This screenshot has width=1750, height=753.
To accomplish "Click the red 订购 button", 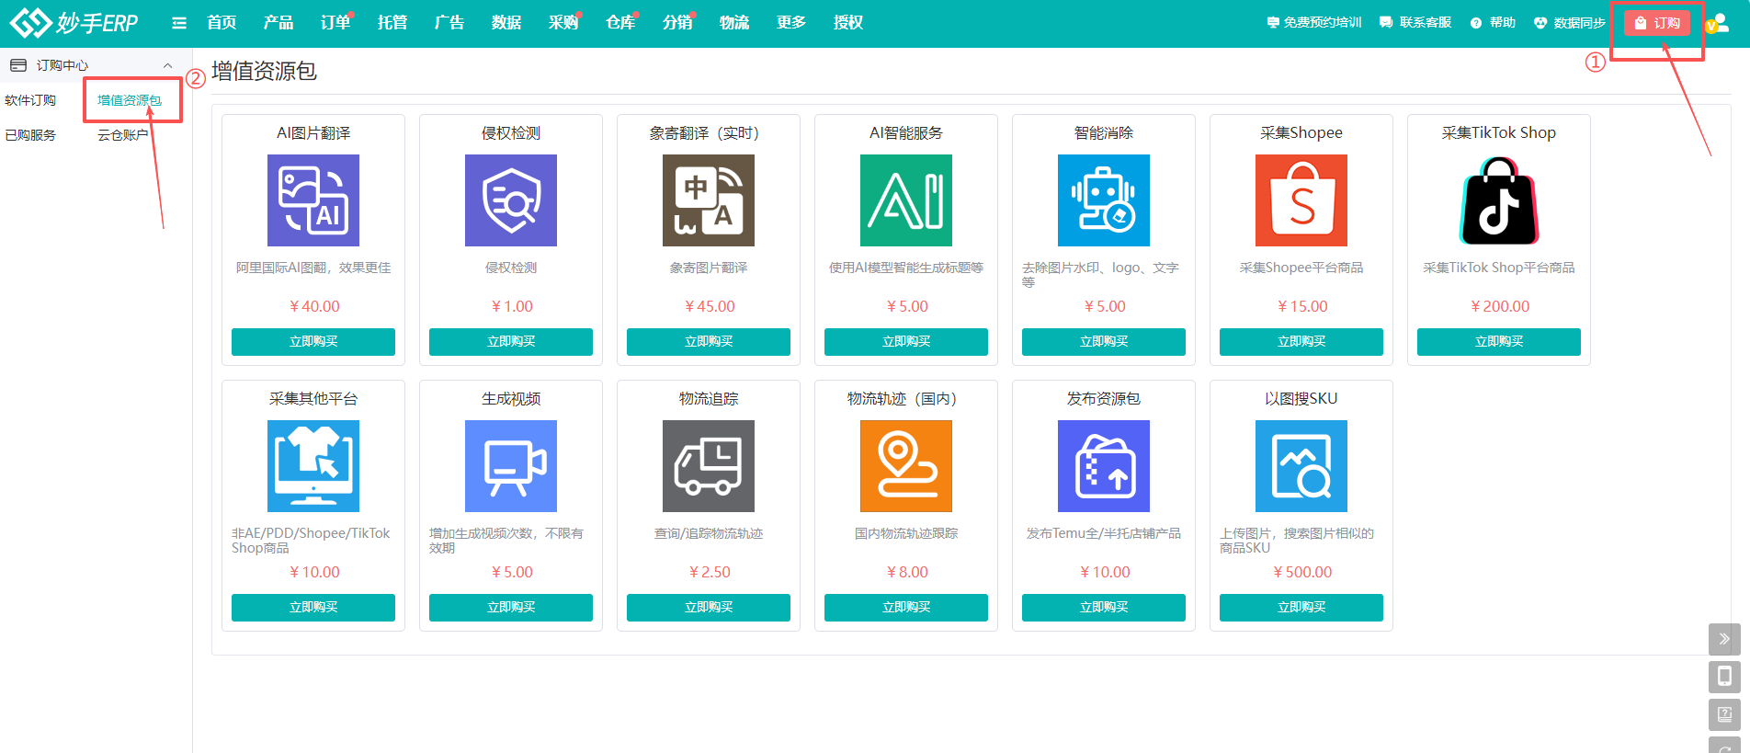I will tap(1657, 23).
